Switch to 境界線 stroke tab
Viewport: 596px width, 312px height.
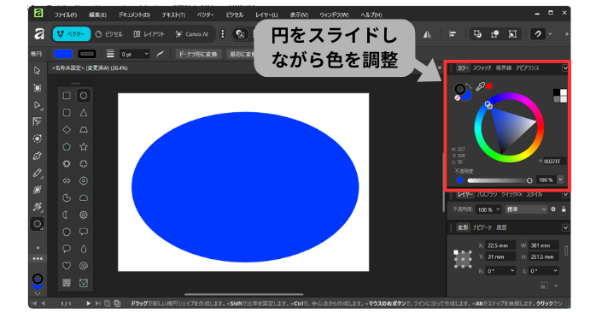tap(503, 68)
